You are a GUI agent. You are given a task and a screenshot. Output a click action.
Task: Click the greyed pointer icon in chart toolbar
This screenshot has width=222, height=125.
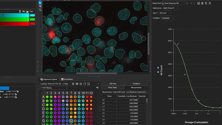point(187,3)
